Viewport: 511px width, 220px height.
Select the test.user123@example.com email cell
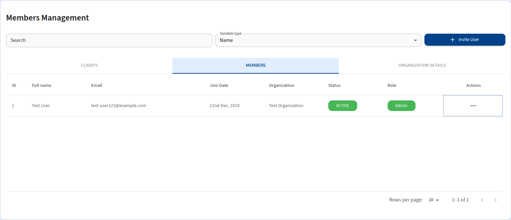[118, 106]
